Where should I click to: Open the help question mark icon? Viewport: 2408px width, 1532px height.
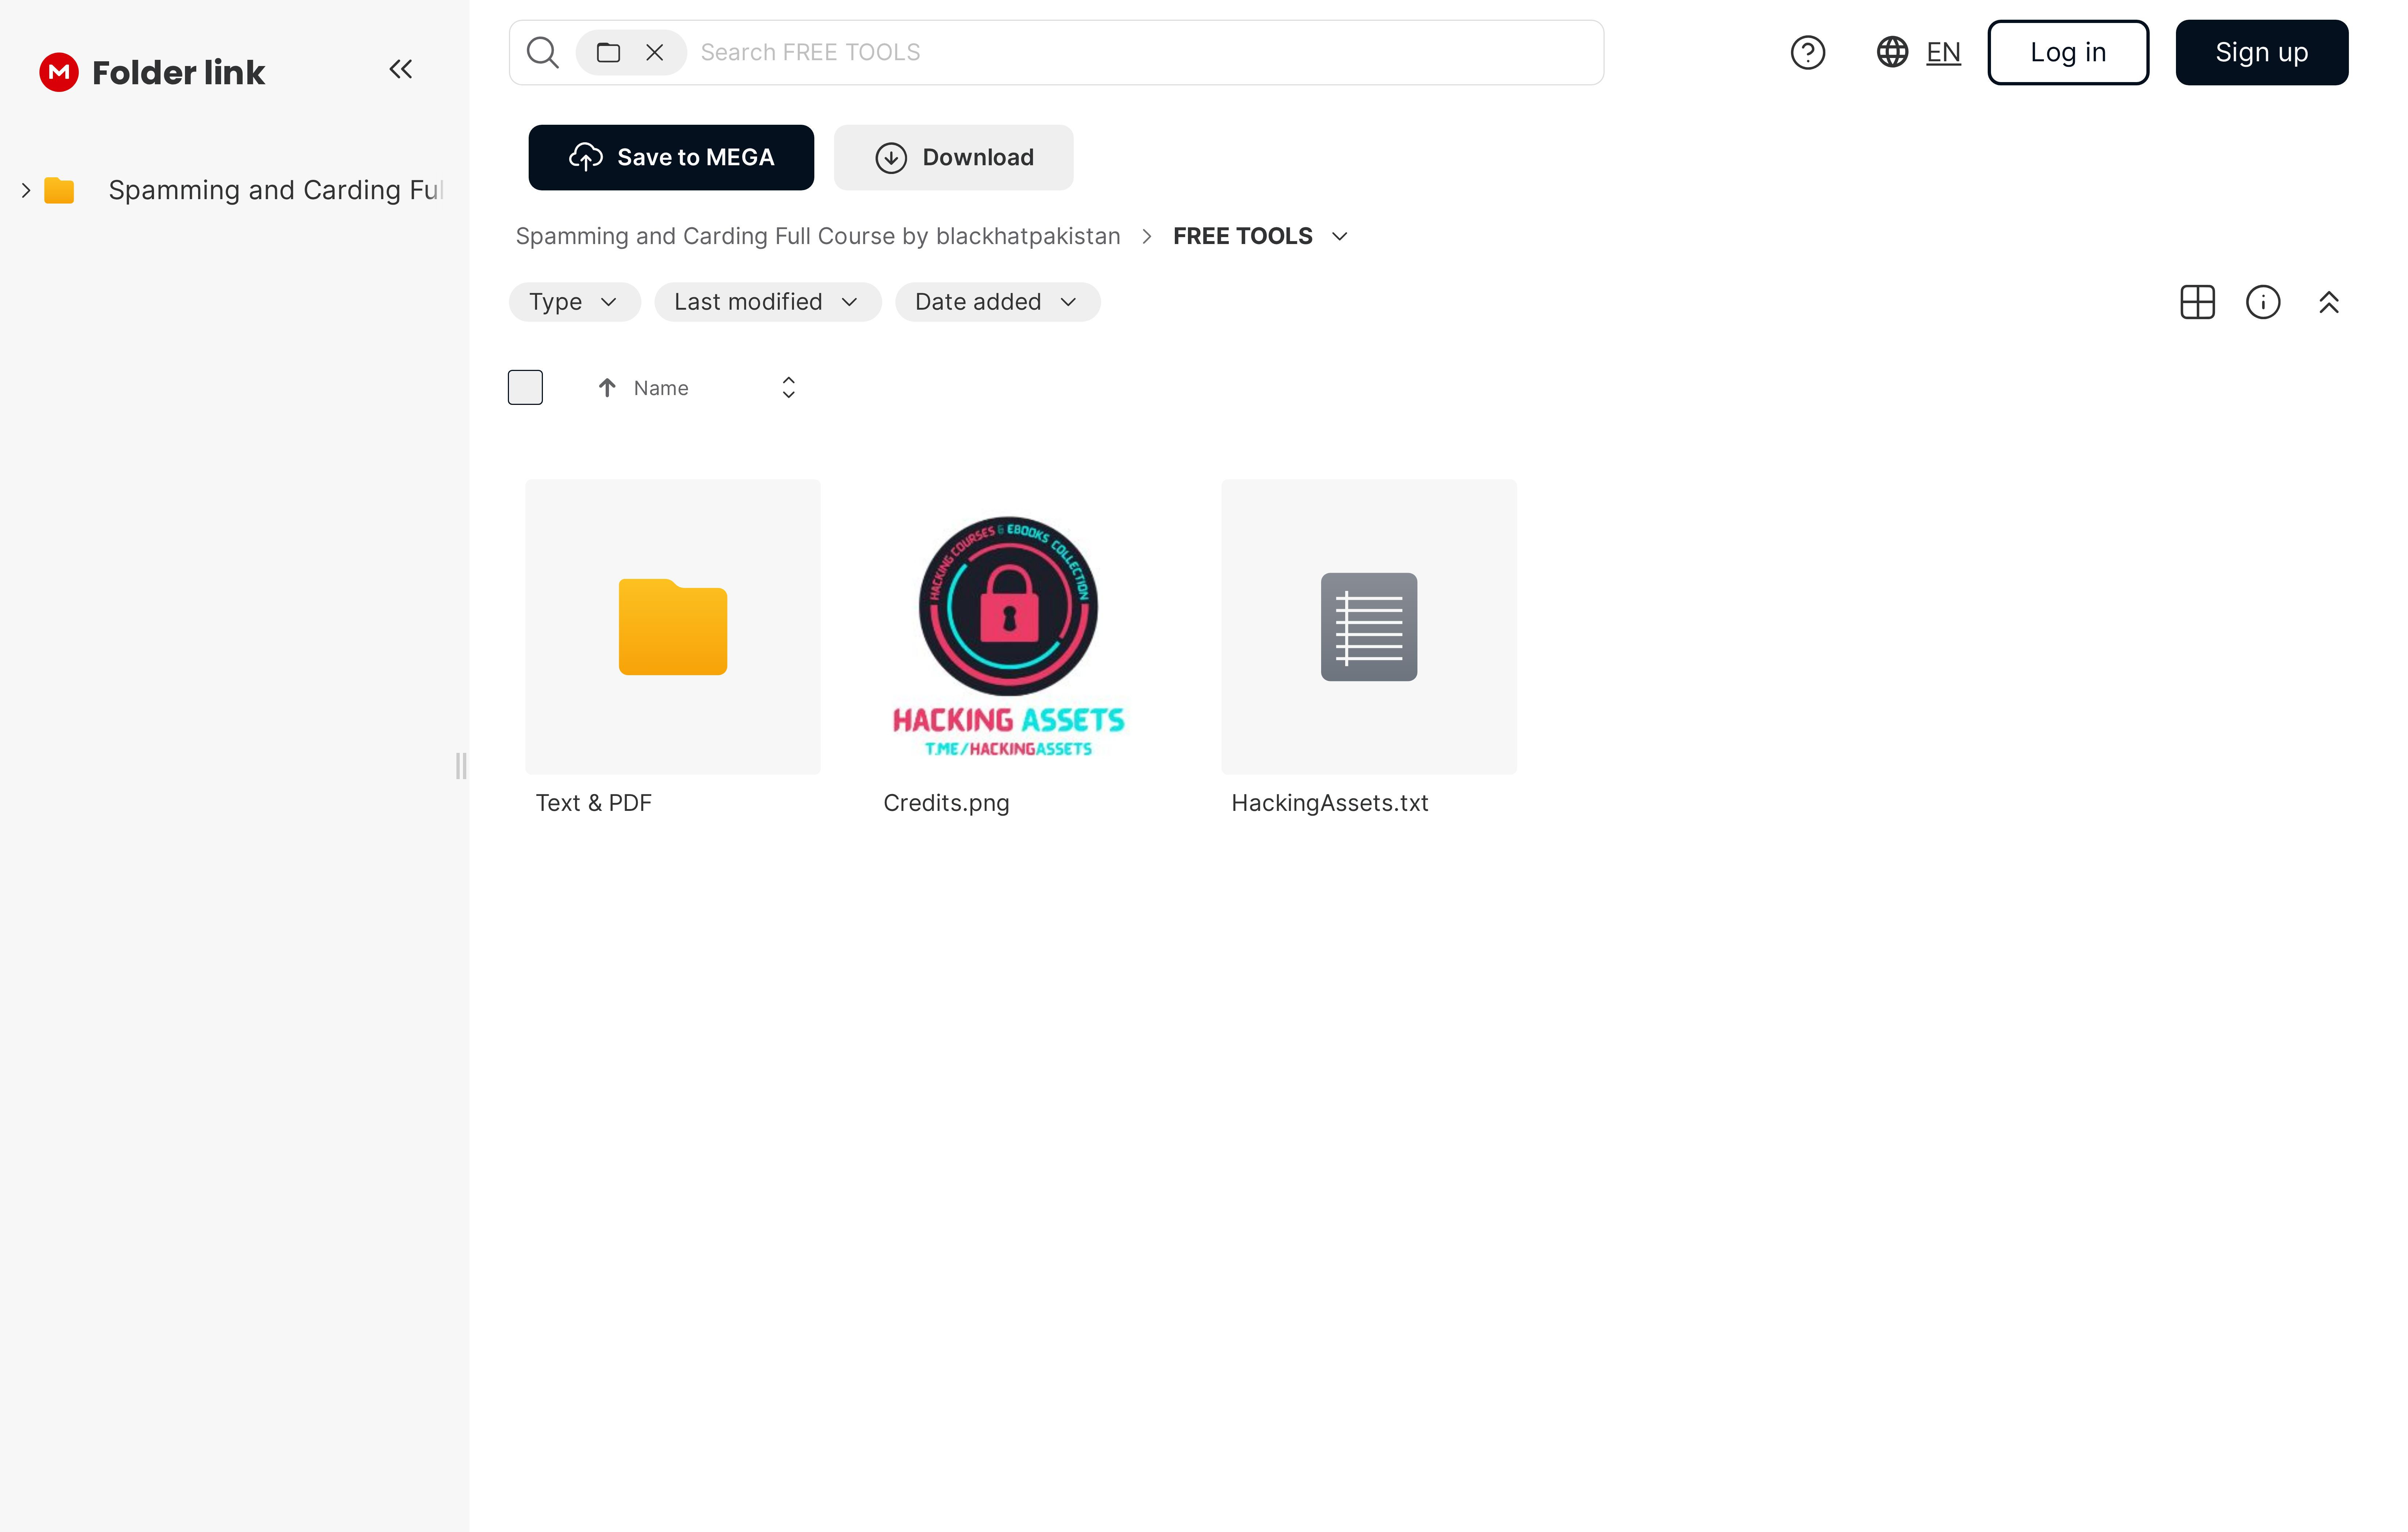pos(1807,52)
